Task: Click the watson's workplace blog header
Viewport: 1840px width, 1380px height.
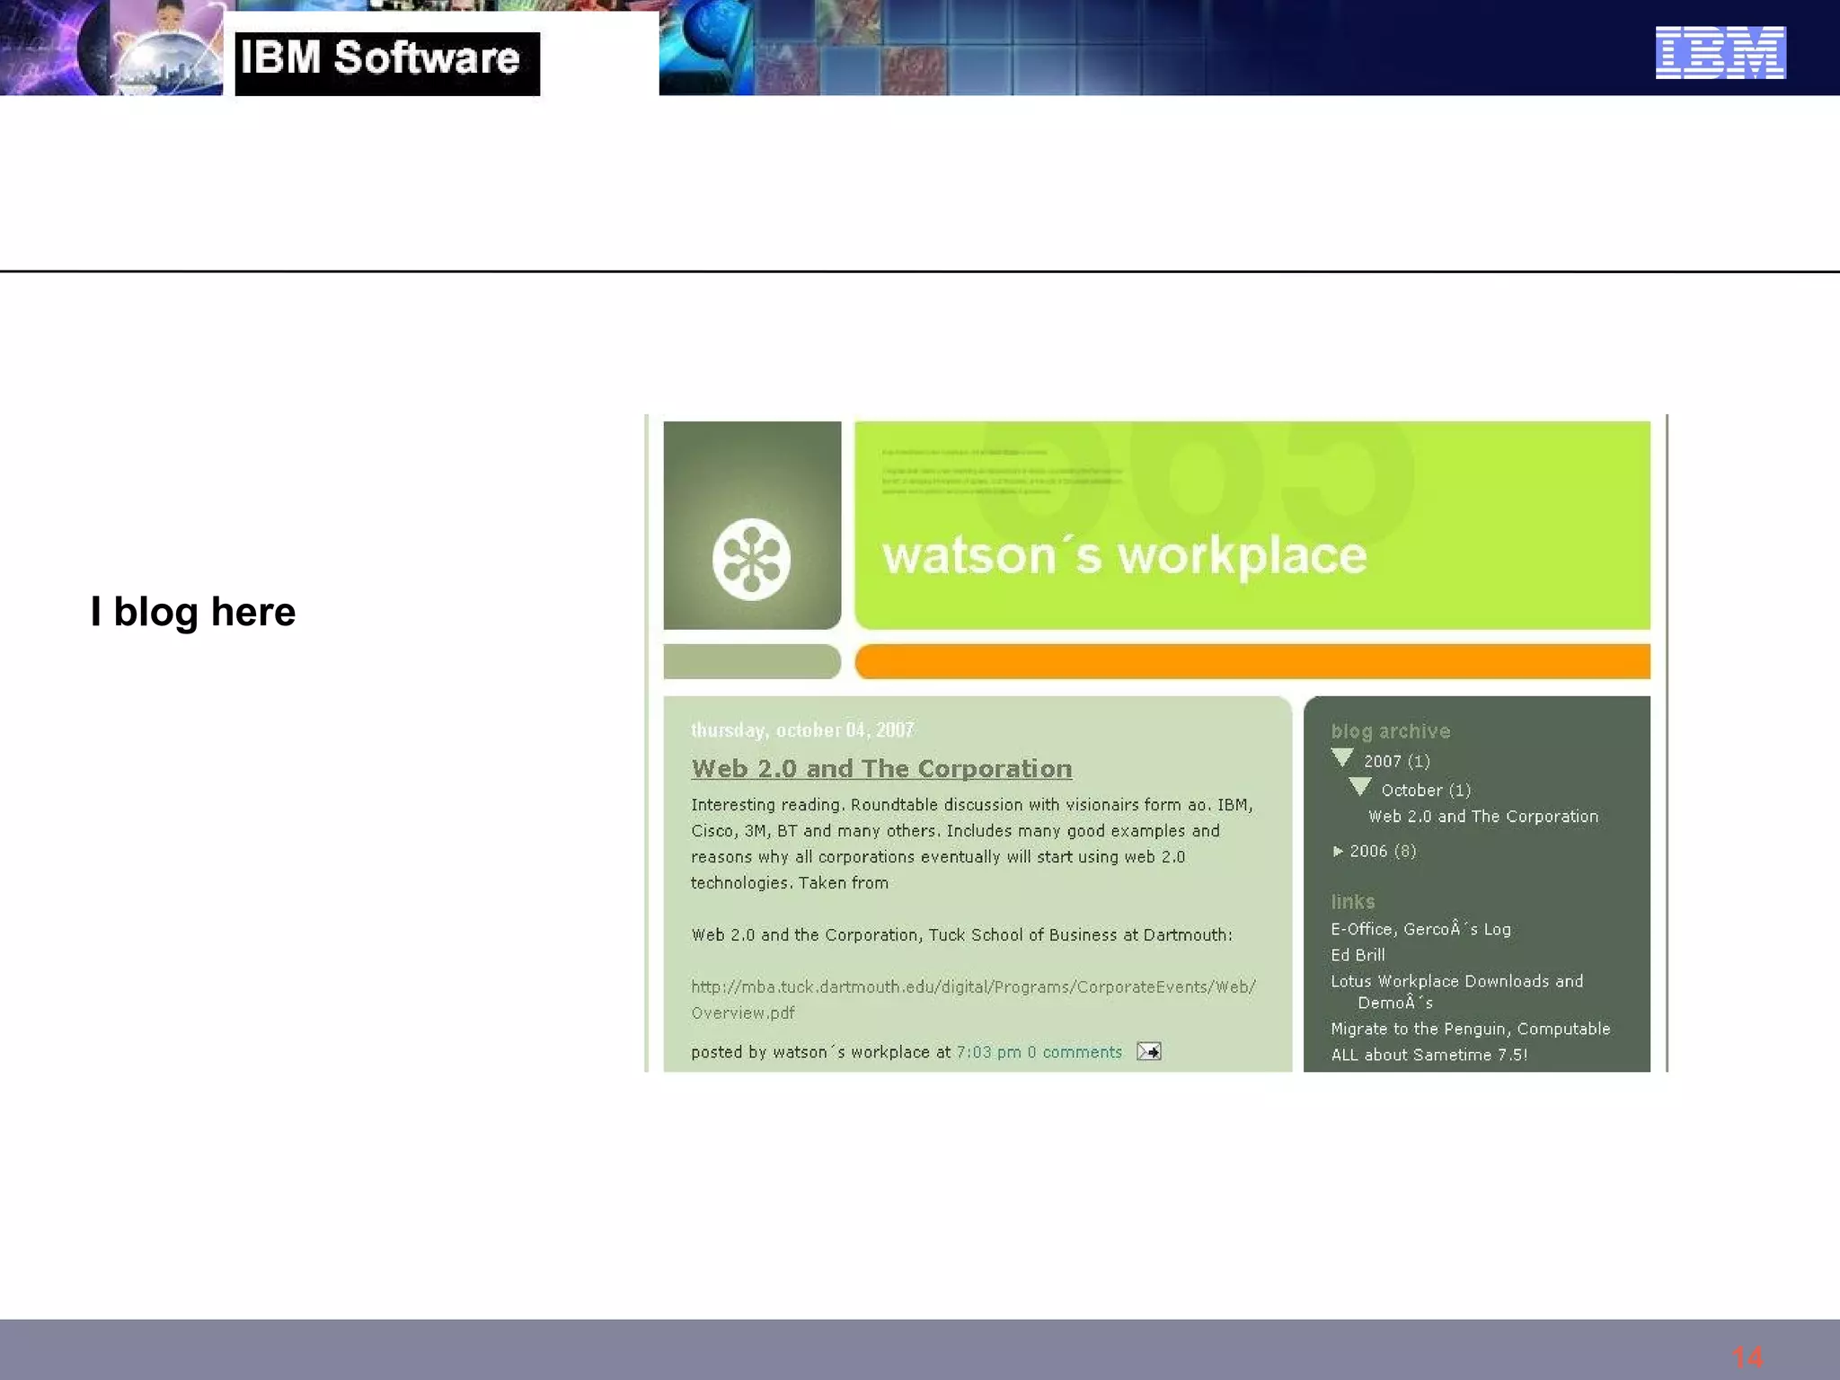Action: (x=1124, y=555)
